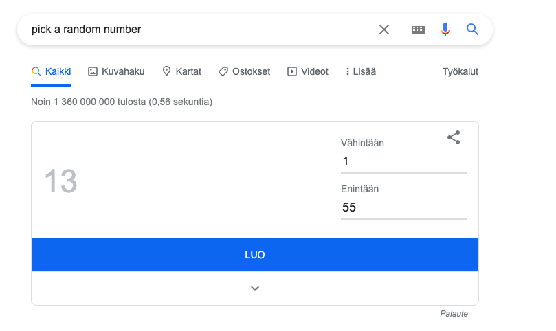Click the Kuvahaku image icon
This screenshot has width=556, height=331.
tap(93, 71)
